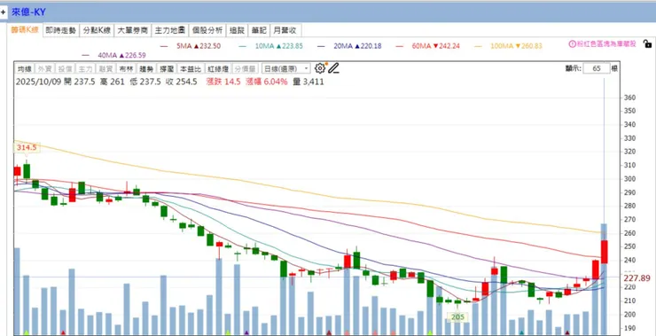Switch to the 籌碼K線 tab
The height and width of the screenshot is (336, 656).
coord(25,30)
